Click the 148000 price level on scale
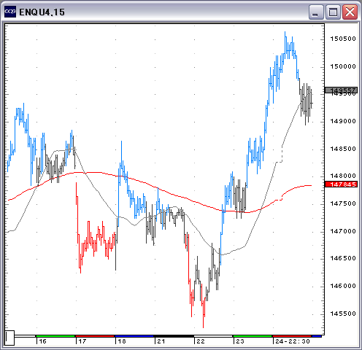 [343, 176]
